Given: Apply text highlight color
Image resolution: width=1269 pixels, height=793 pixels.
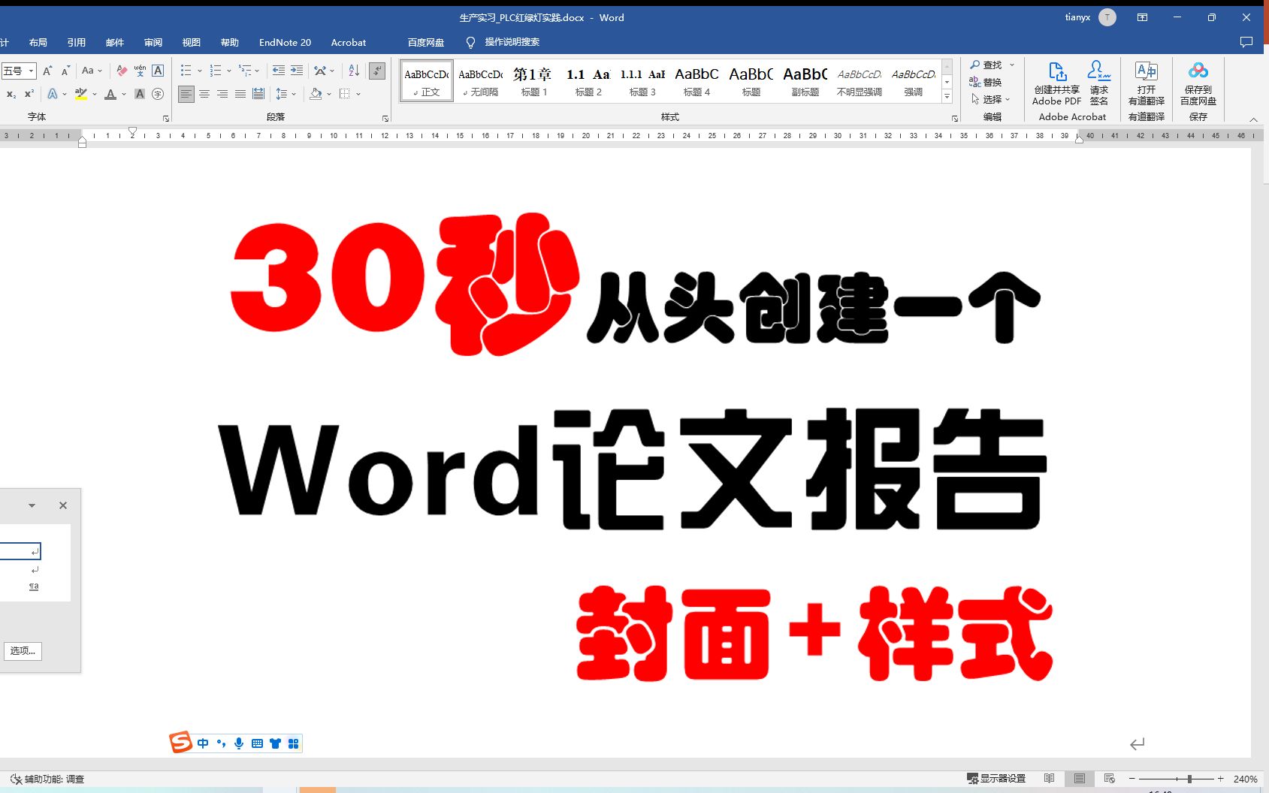Looking at the screenshot, I should pos(80,95).
